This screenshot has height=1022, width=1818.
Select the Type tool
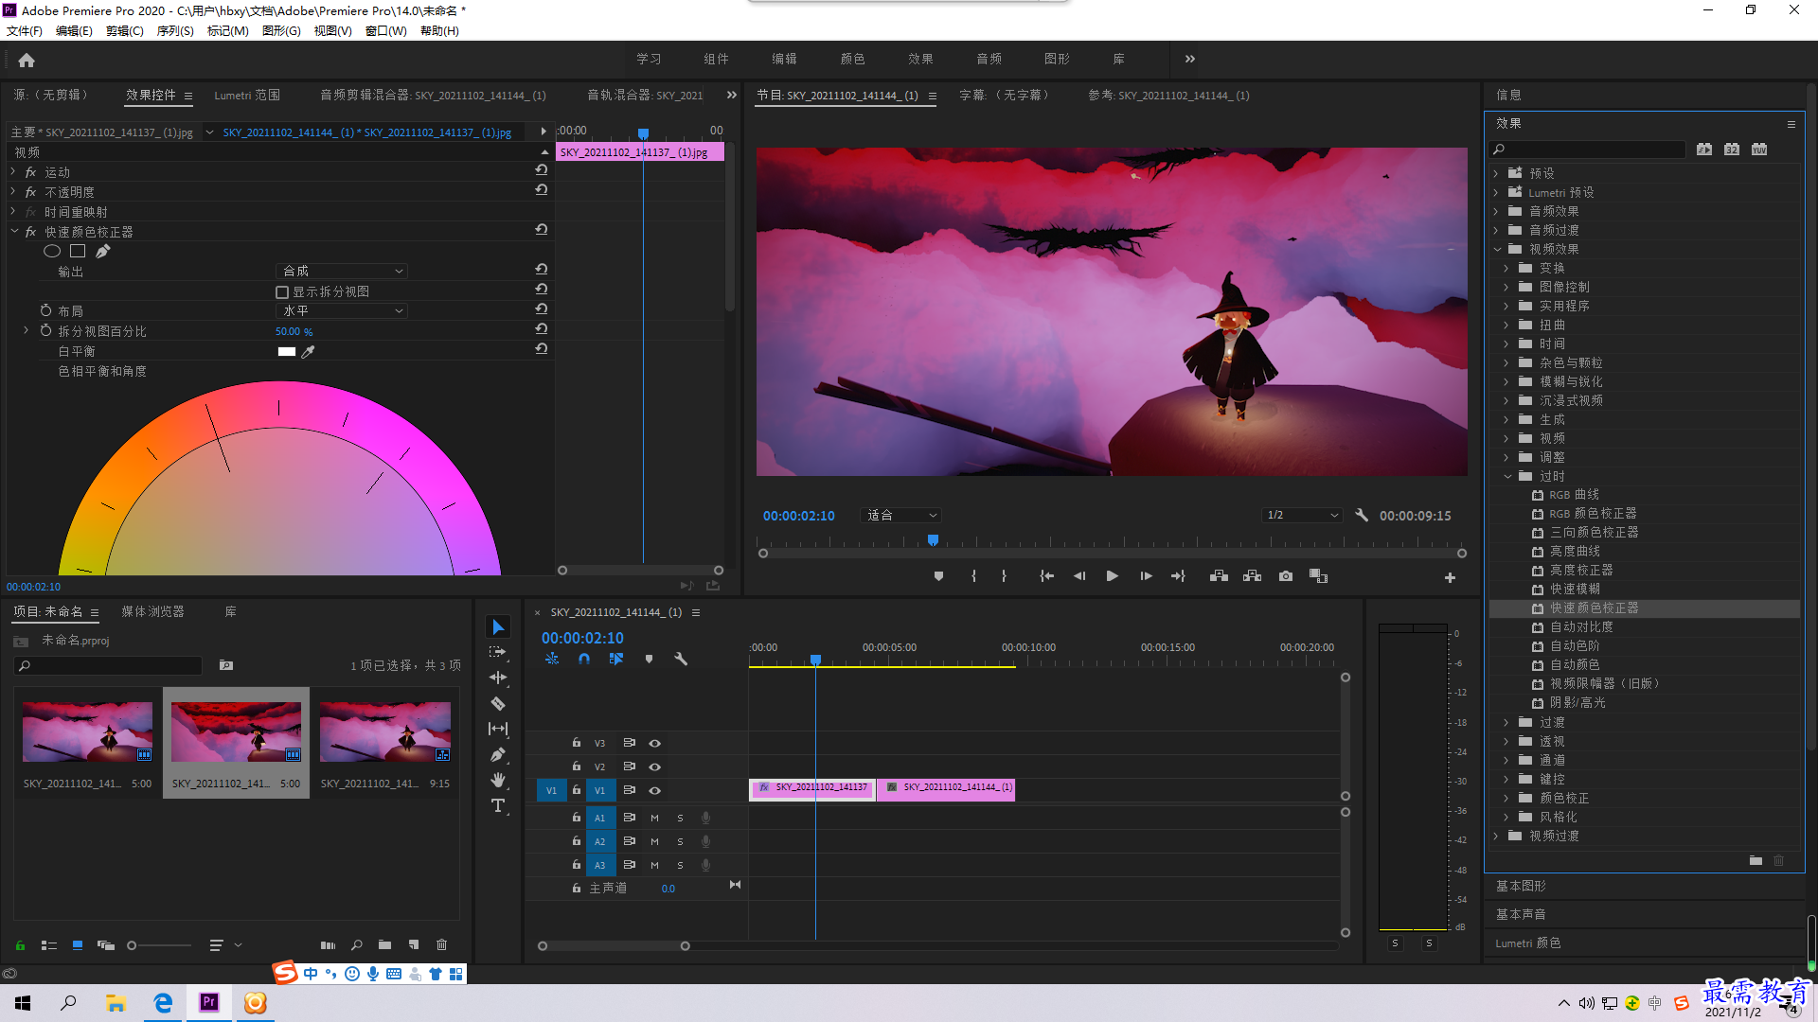(x=498, y=805)
